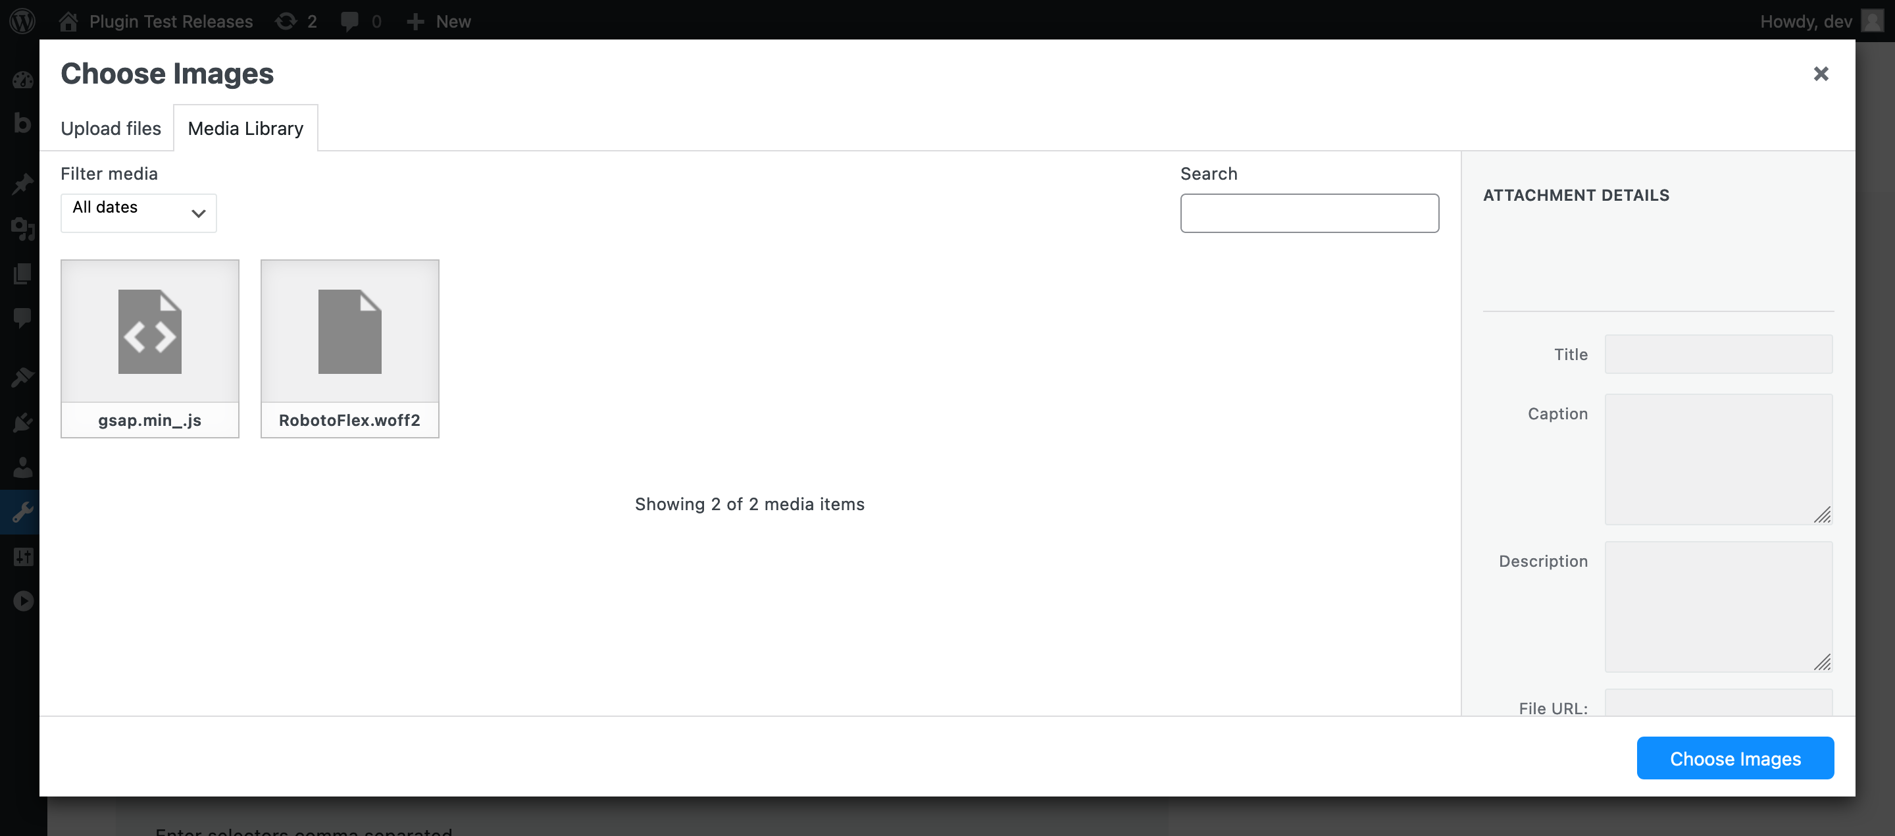The image size is (1895, 836).
Task: Open Dashboard icon in the sidebar
Action: click(23, 80)
